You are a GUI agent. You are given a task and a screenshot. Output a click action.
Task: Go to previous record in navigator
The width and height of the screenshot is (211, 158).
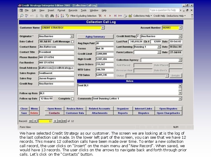point(35,121)
